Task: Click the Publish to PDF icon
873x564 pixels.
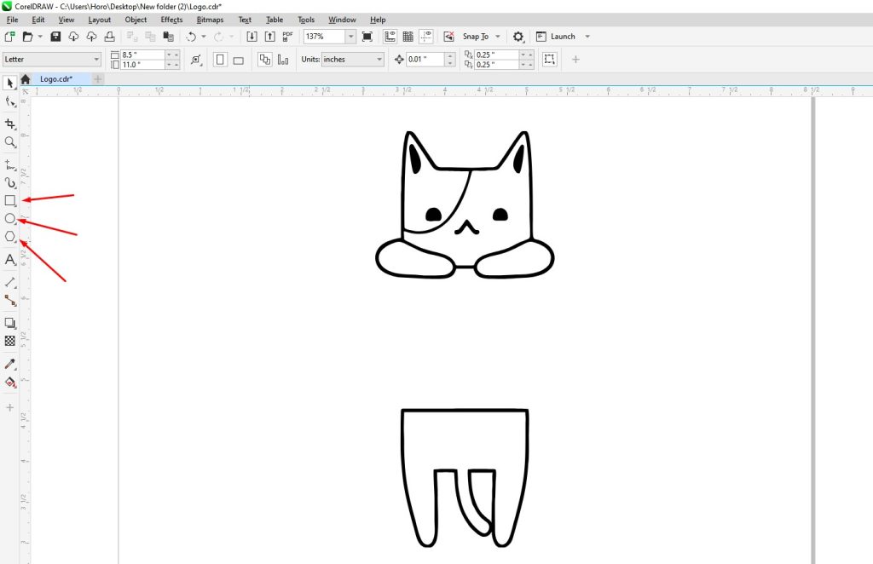Action: coord(286,36)
